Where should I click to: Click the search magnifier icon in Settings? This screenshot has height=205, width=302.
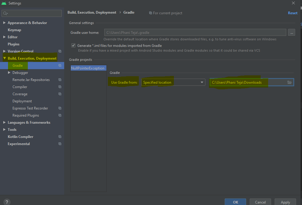pyautogui.click(x=5, y=13)
